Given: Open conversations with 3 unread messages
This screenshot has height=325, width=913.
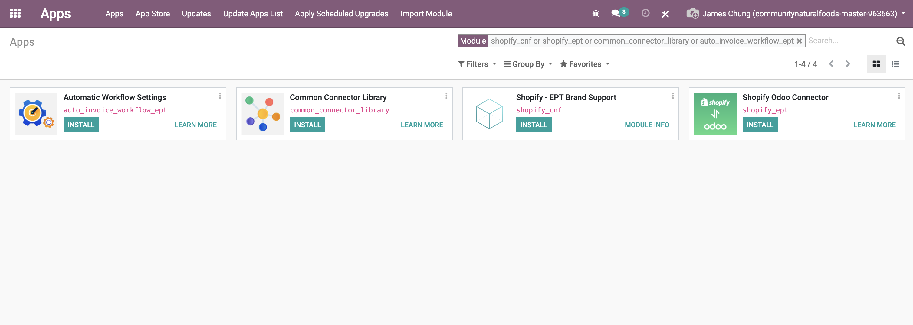Looking at the screenshot, I should click(619, 13).
